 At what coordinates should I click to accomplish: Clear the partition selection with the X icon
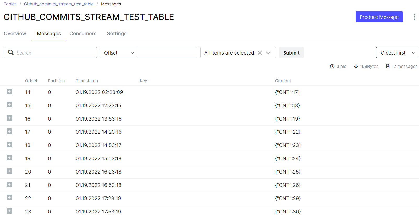[x=260, y=52]
